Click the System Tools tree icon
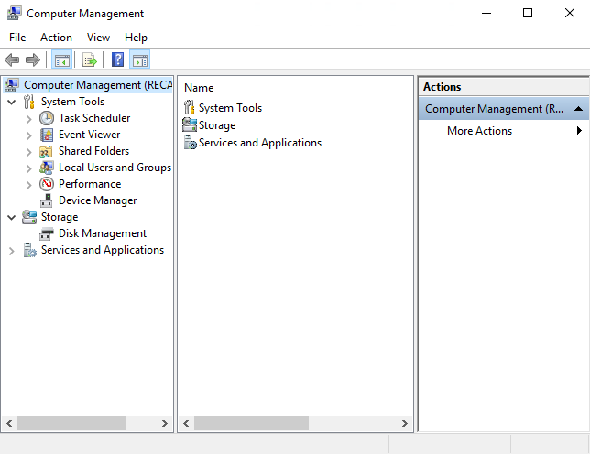Image resolution: width=590 pixels, height=454 pixels. point(29,102)
